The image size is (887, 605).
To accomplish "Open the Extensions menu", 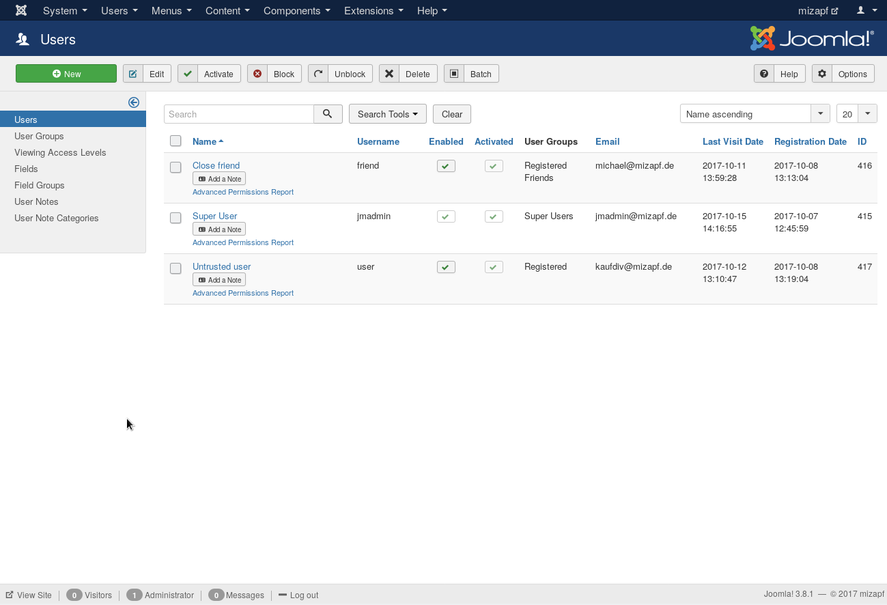I will (x=374, y=10).
